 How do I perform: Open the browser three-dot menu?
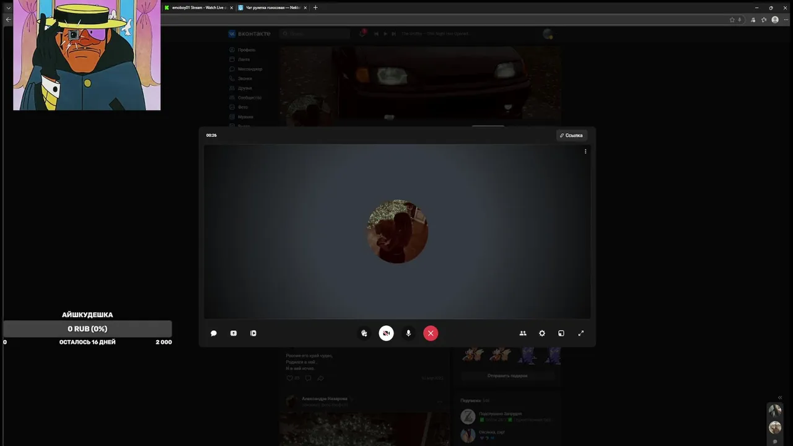(786, 20)
